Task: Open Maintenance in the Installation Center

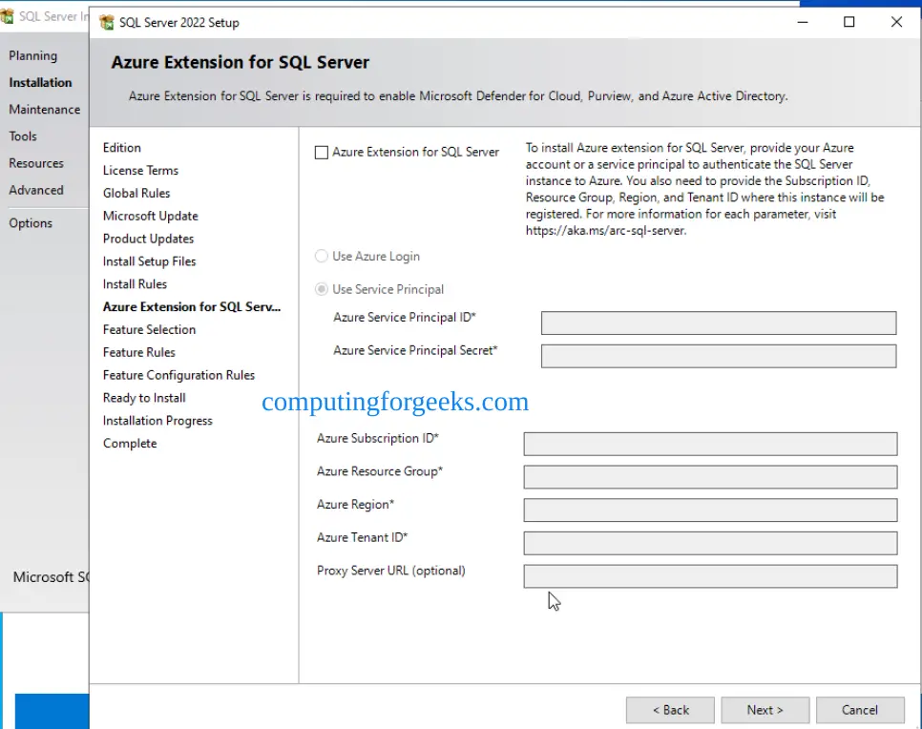Action: point(44,110)
